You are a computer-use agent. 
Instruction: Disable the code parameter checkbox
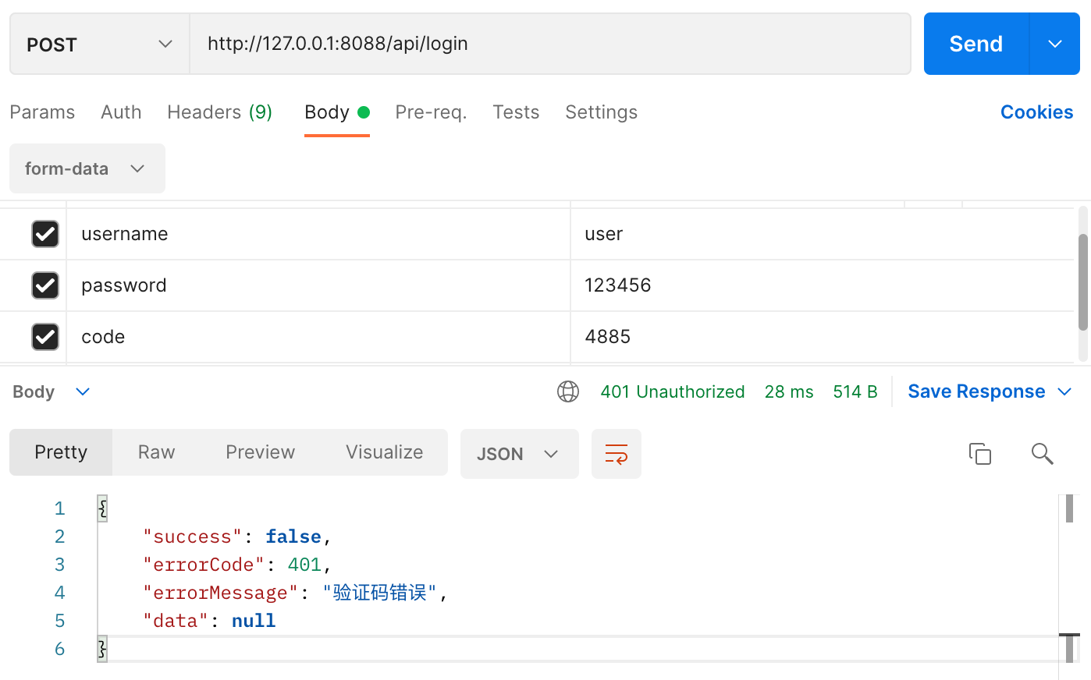pos(45,337)
